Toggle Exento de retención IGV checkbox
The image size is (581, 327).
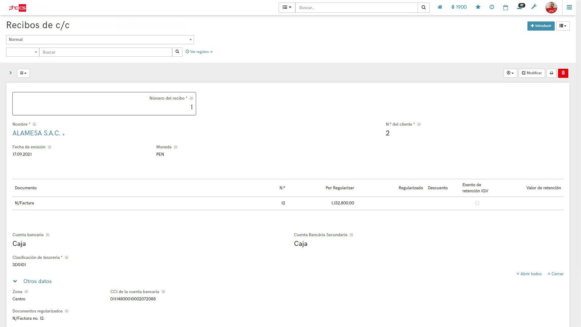(477, 203)
